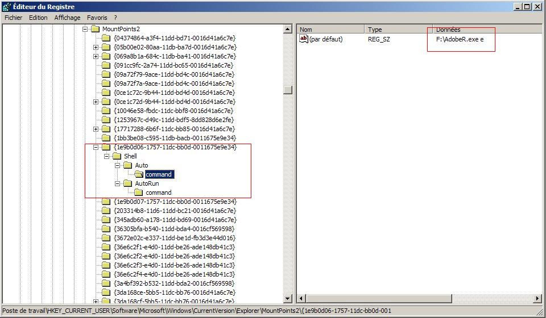Select the {36e6c2f2-e4d0-11dd-be26-ade148db41c3} key name
The height and width of the screenshot is (318, 546).
coord(175,256)
